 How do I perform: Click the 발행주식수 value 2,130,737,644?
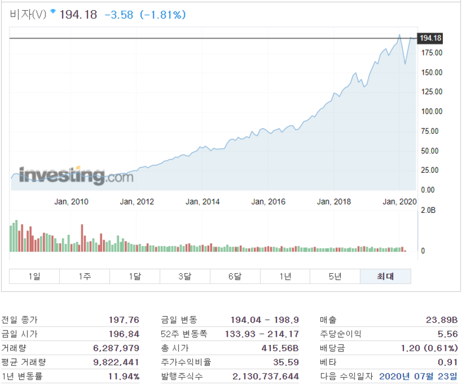pos(265,376)
